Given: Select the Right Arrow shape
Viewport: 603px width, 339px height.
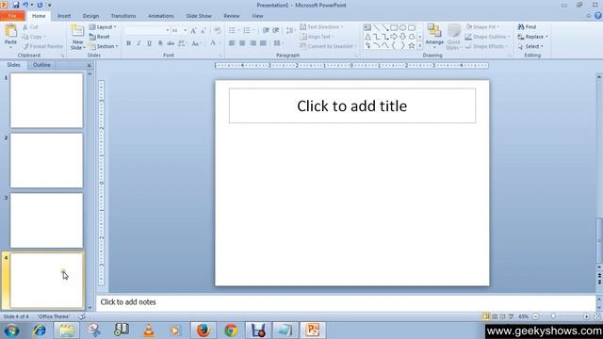Looking at the screenshot, I should click(x=394, y=37).
